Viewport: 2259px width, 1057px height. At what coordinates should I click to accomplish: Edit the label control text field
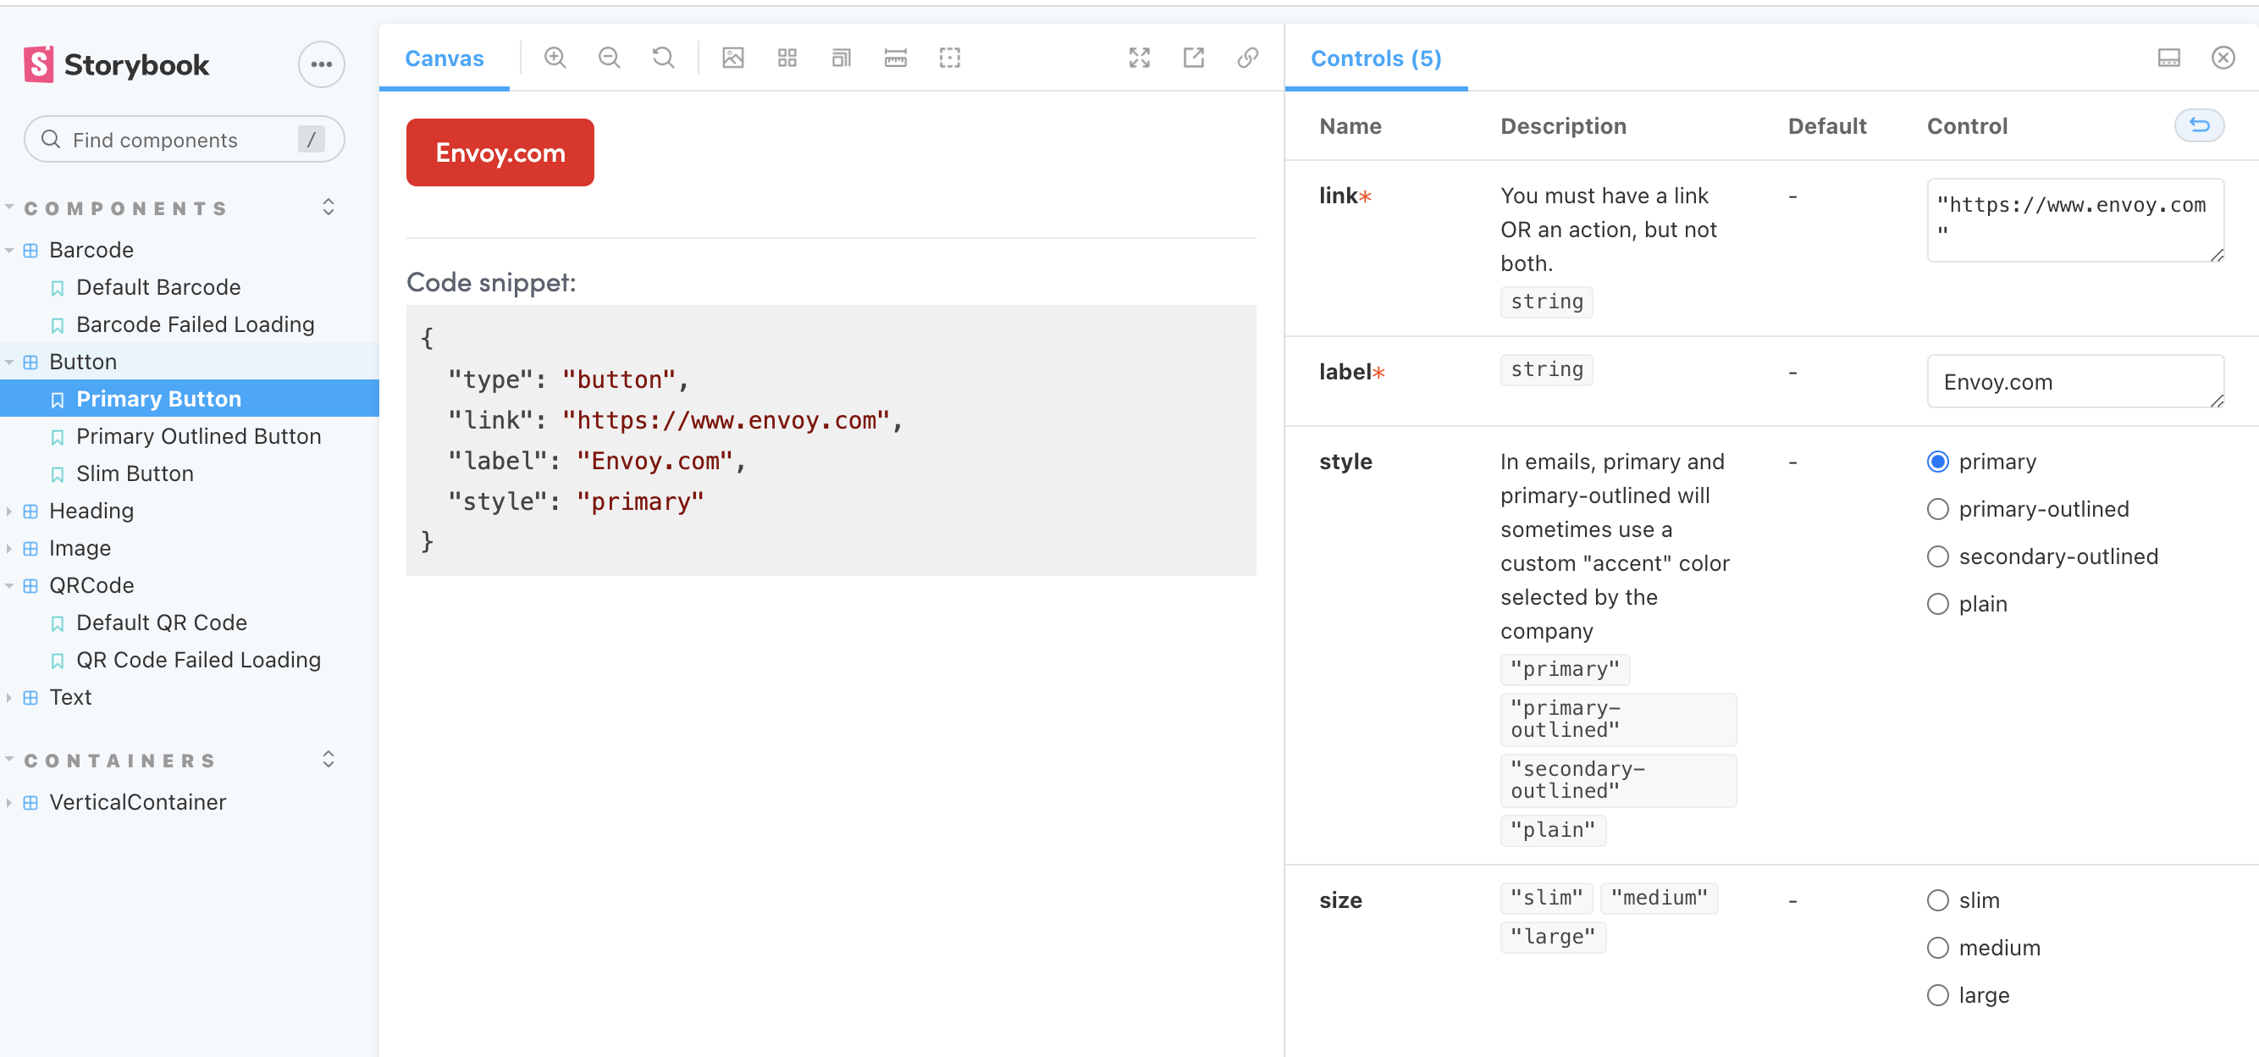pos(2074,380)
